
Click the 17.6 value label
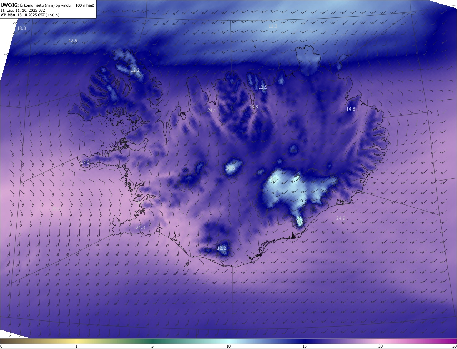(85, 162)
